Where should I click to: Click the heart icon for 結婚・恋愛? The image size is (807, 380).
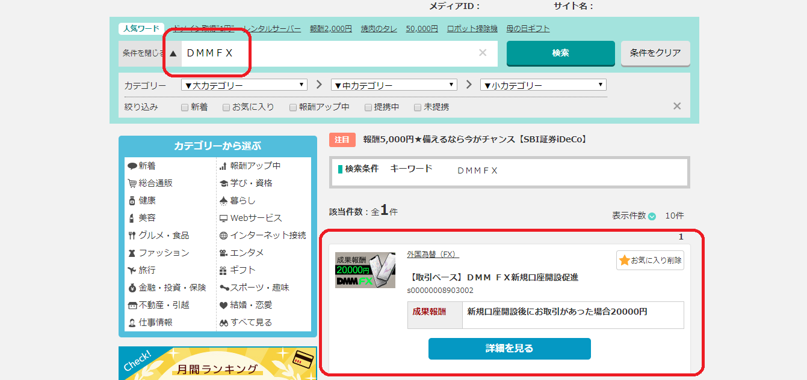223,306
